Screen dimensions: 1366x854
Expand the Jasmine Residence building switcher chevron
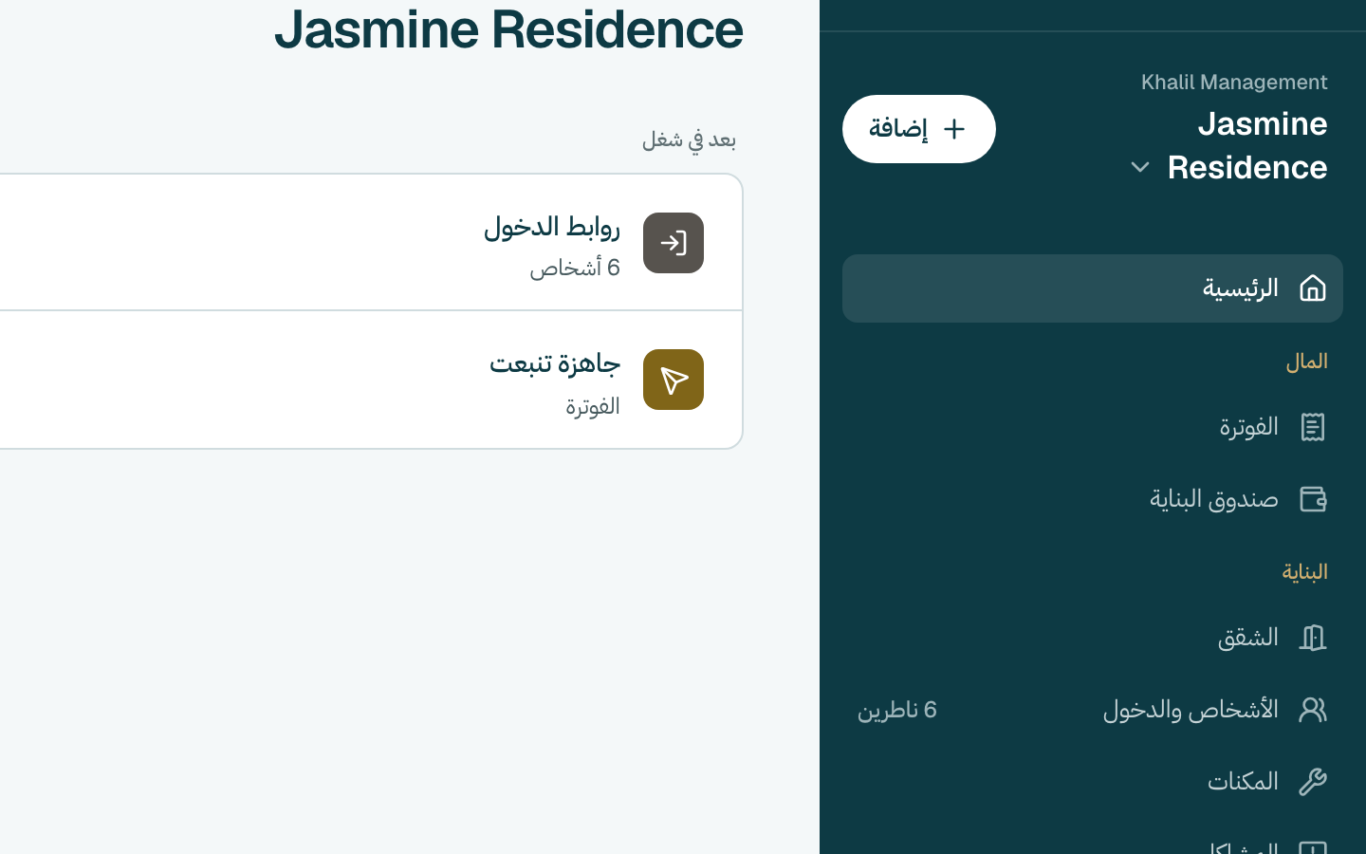pos(1139,168)
